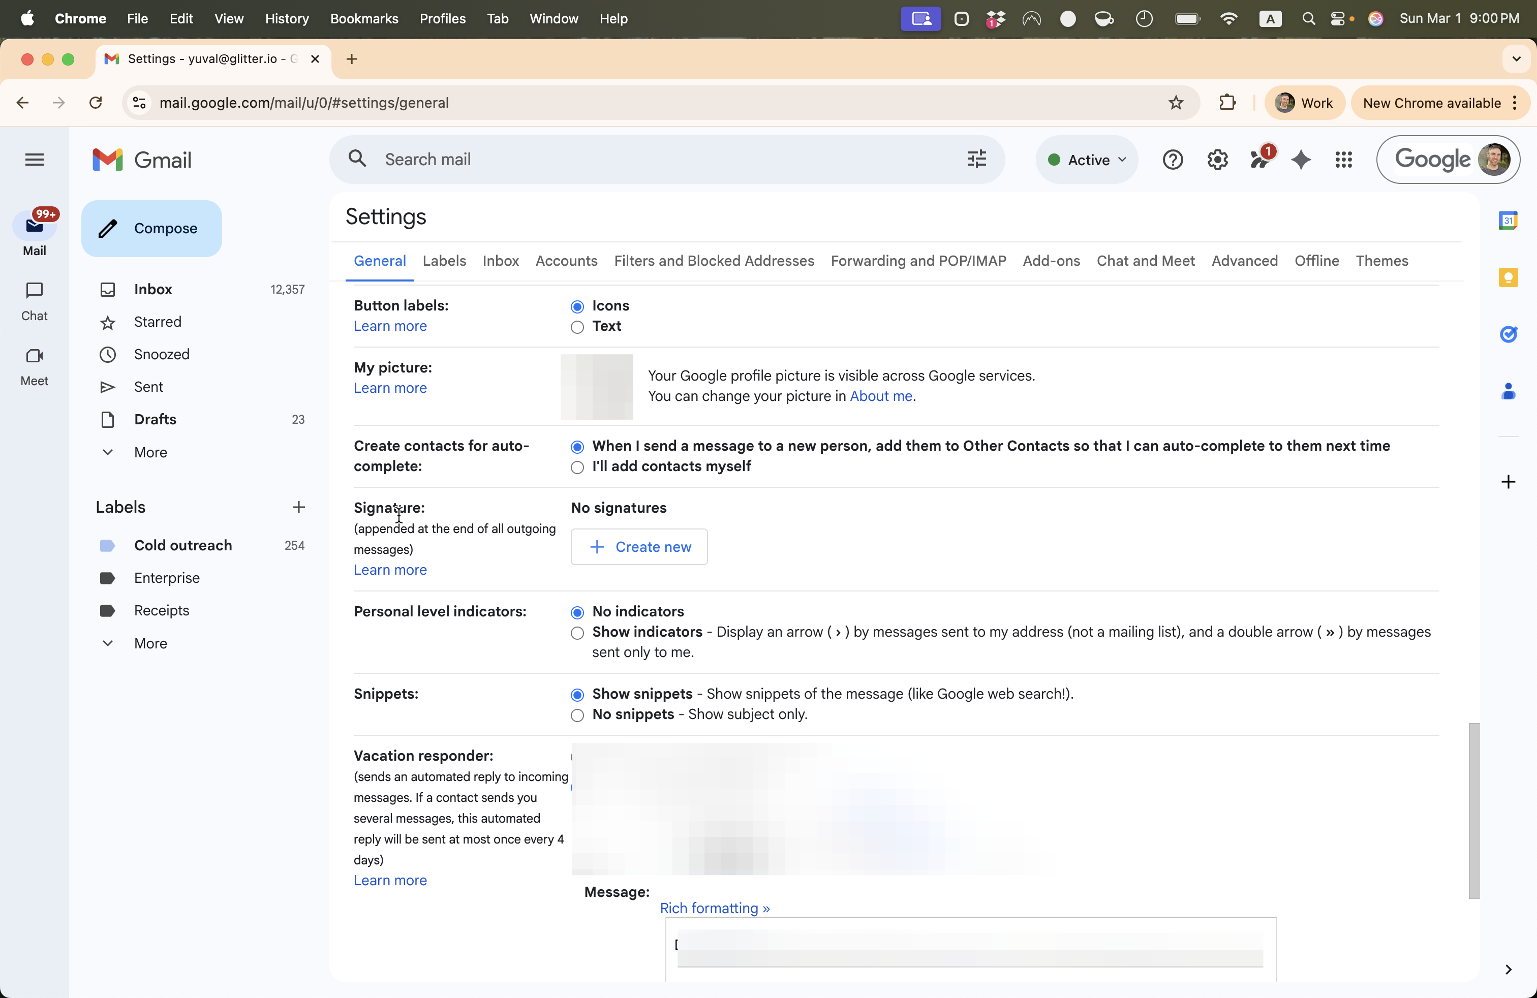Click the Gemini sparkle icon
The height and width of the screenshot is (998, 1537).
pos(1301,160)
